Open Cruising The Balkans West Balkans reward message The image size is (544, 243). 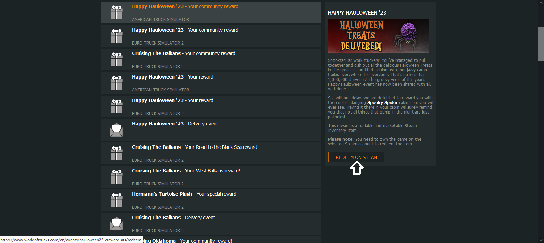click(x=211, y=177)
